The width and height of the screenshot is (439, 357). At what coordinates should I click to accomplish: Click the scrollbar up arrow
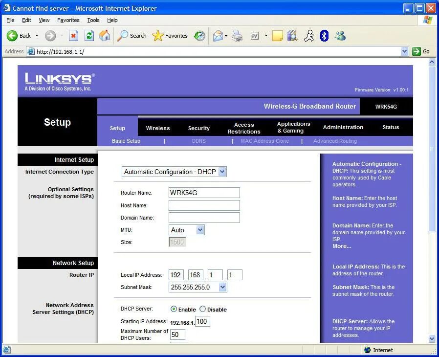(432, 62)
